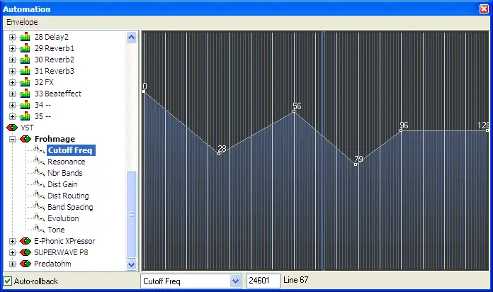
Task: Expand the E-Phonic XPressor node
Action: point(12,242)
